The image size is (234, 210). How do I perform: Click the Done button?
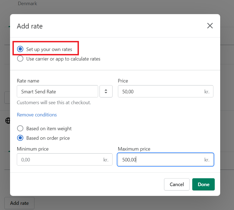click(x=203, y=184)
